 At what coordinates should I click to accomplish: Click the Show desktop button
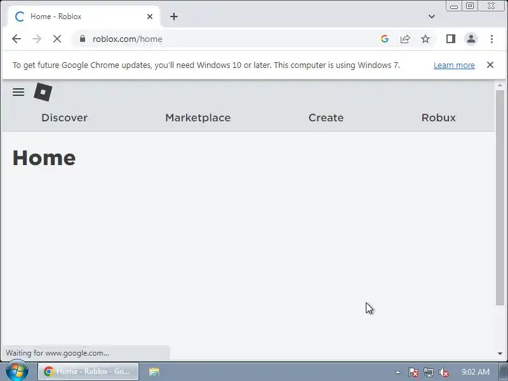coord(504,371)
